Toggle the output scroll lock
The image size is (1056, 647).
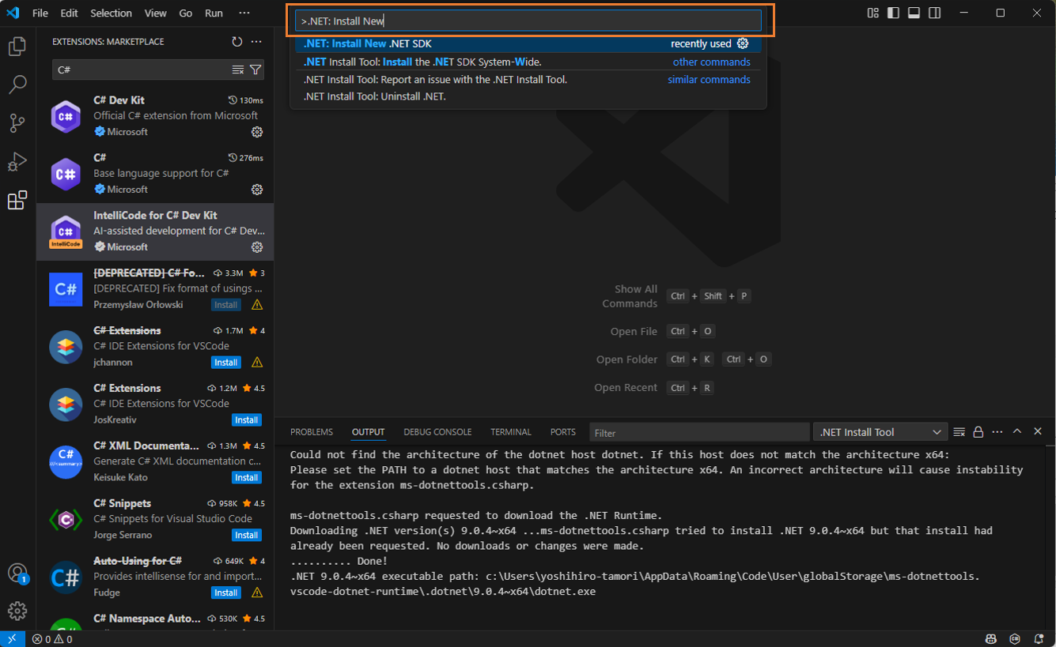click(x=978, y=432)
